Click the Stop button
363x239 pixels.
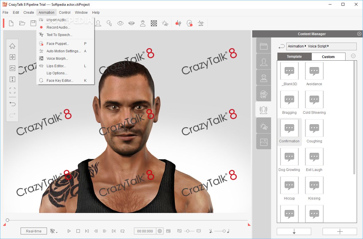pos(78,231)
